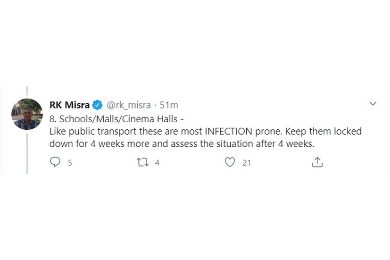Retweet the RK Misra tweet
The height and width of the screenshot is (260, 390).
tap(142, 162)
